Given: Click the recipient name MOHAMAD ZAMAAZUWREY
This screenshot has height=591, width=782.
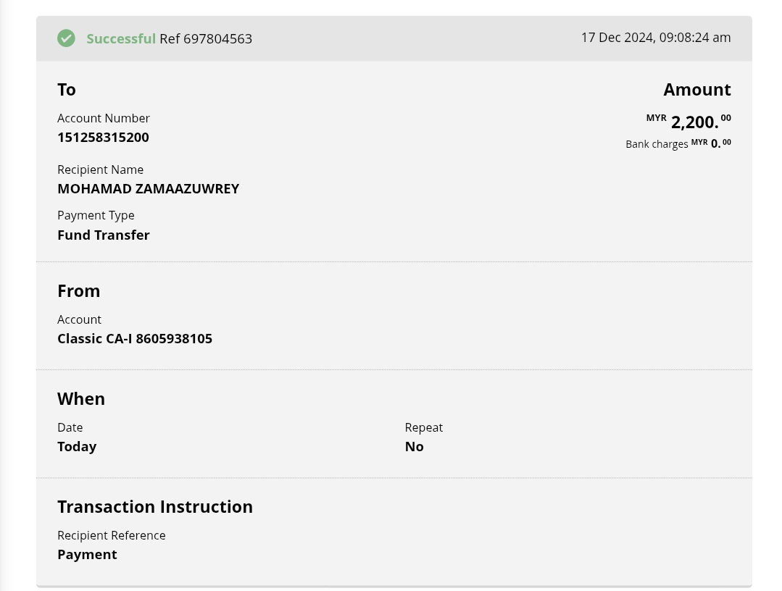Looking at the screenshot, I should tap(148, 189).
